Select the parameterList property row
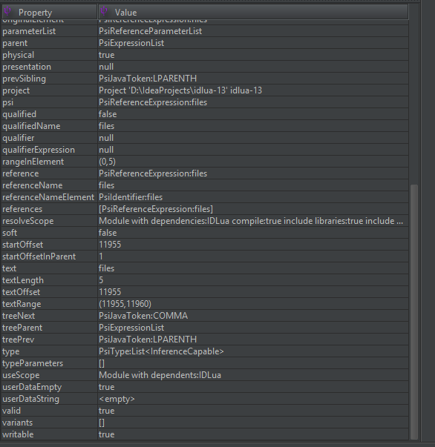Image resolution: width=435 pixels, height=447 pixels. pos(205,31)
